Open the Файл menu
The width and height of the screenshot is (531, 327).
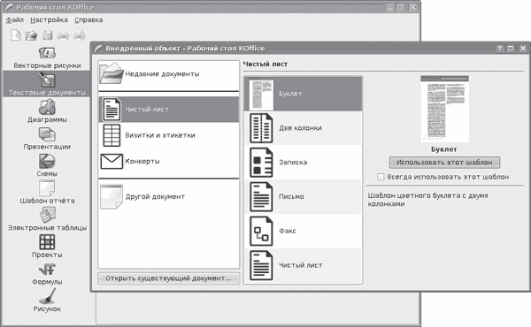(14, 20)
